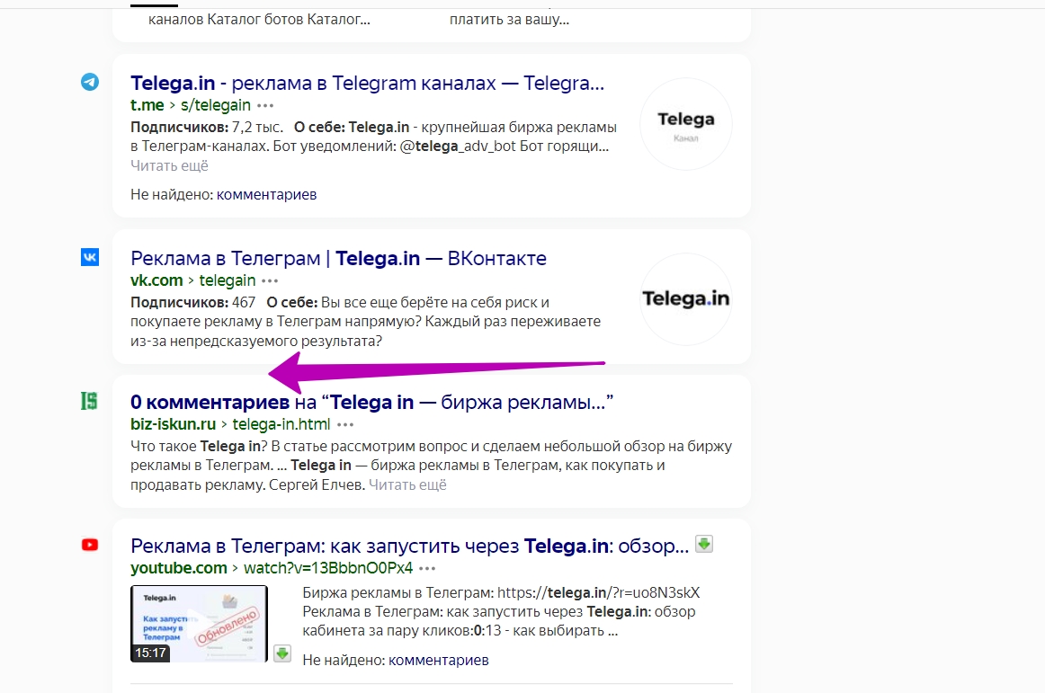Click snippet text 'Что такое Telega in?'
Viewport: 1045px width, 693px height.
(199, 447)
